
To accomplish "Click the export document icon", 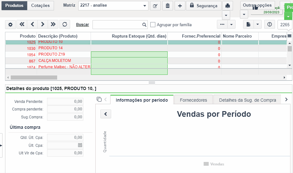I will pyautogui.click(x=248, y=24).
